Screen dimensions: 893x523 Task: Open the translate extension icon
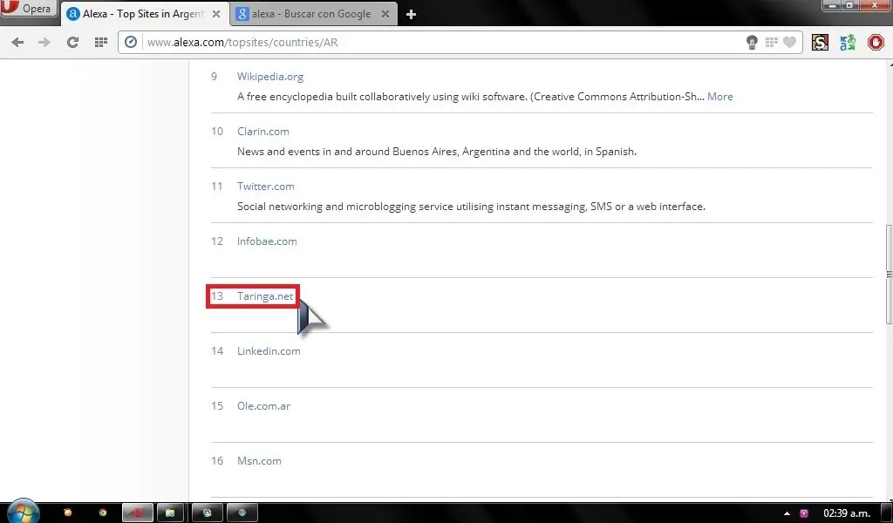[848, 42]
